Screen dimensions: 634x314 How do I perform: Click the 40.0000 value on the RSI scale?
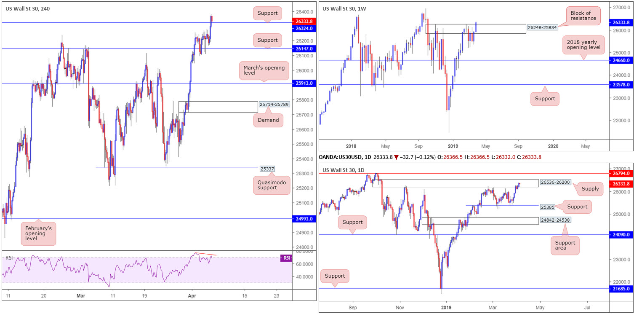click(x=304, y=277)
